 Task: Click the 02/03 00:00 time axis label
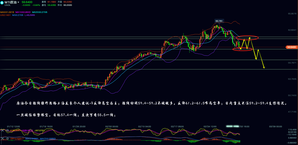(112, 126)
